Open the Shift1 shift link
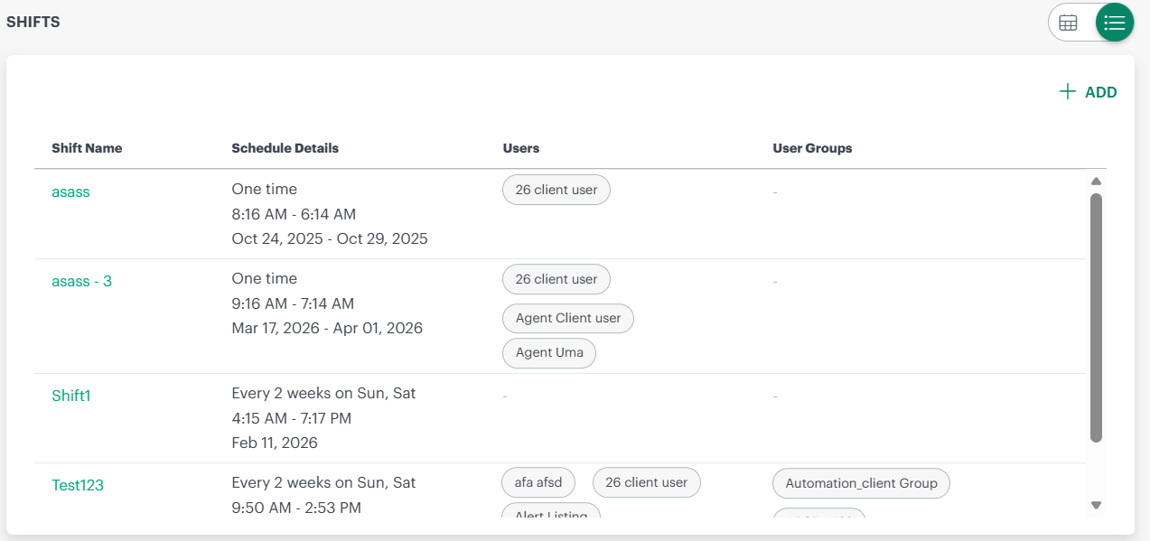This screenshot has width=1150, height=541. (x=71, y=396)
